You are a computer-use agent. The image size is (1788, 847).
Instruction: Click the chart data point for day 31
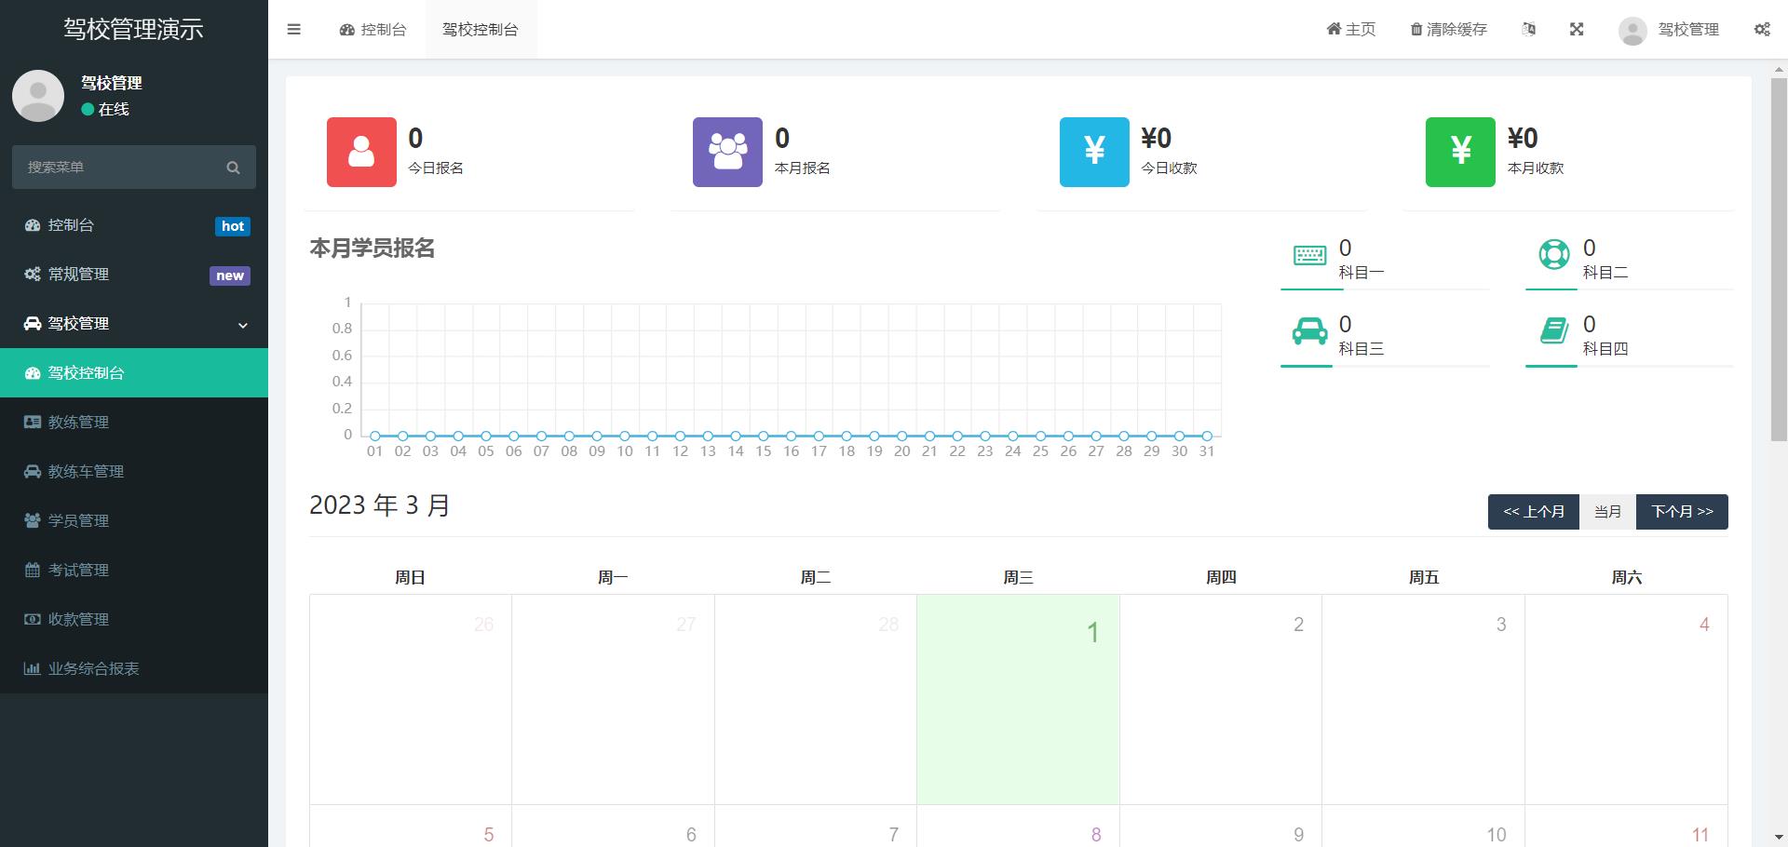[1207, 436]
